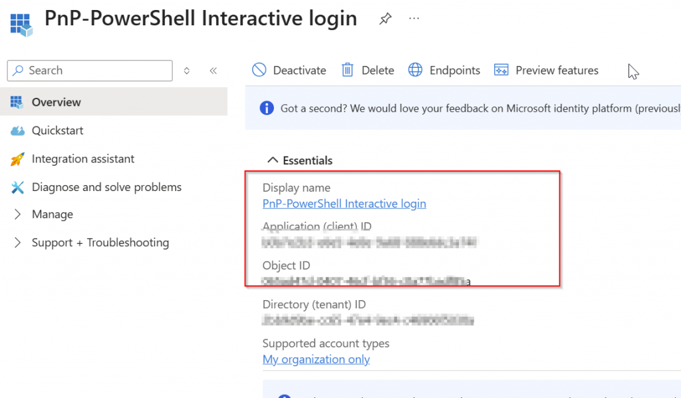Expand Support + Troubleshooting section

pyautogui.click(x=100, y=242)
